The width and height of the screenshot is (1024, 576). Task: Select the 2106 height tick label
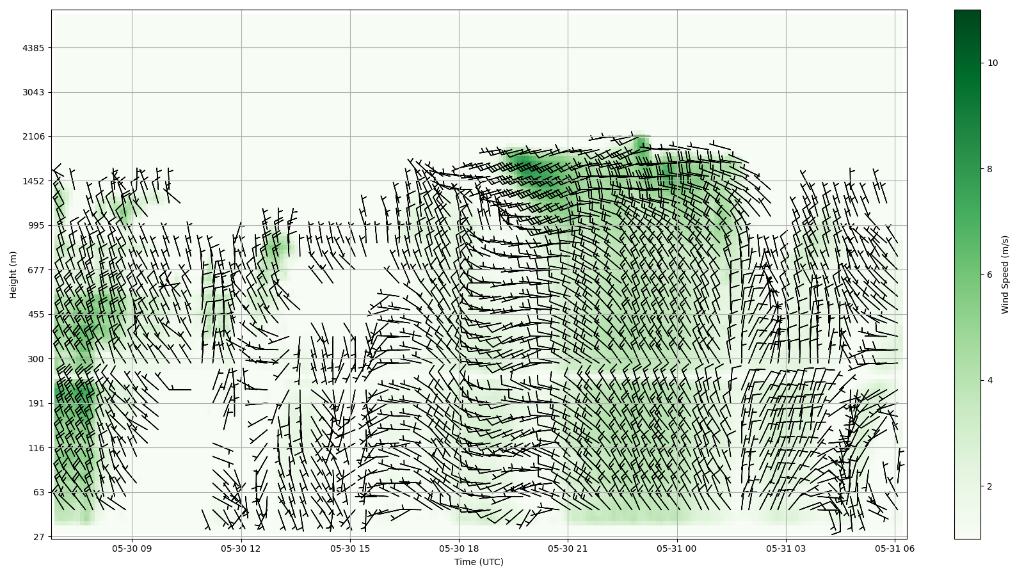click(x=34, y=136)
